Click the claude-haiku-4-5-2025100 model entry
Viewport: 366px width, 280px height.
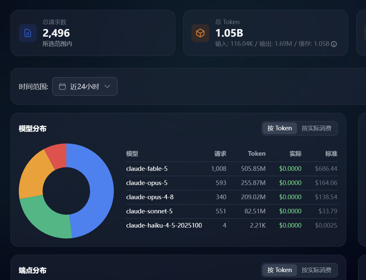click(164, 225)
